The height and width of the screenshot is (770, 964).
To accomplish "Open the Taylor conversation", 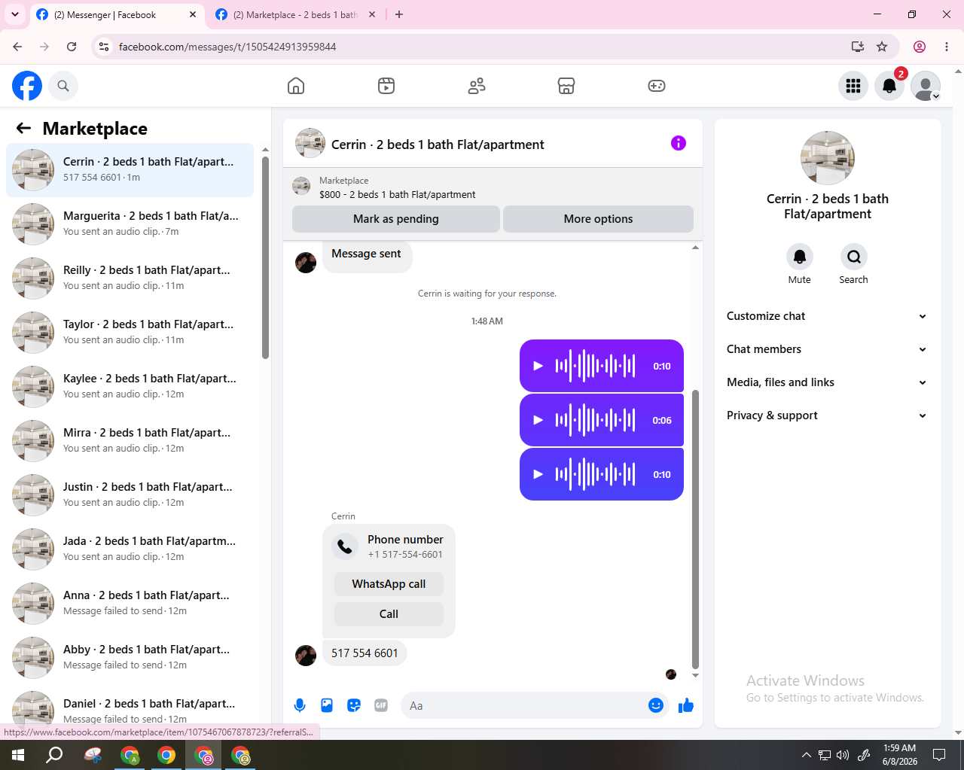I will (130, 332).
